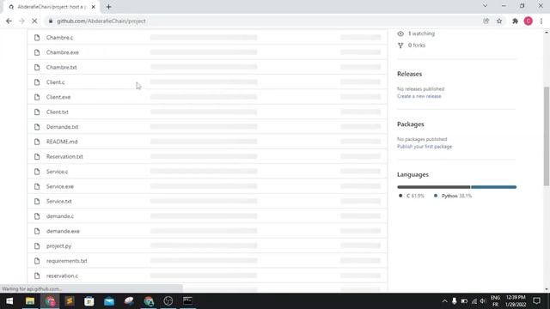Select the AbderafieChain/project browser tab
The width and height of the screenshot is (550, 309).
point(52,7)
